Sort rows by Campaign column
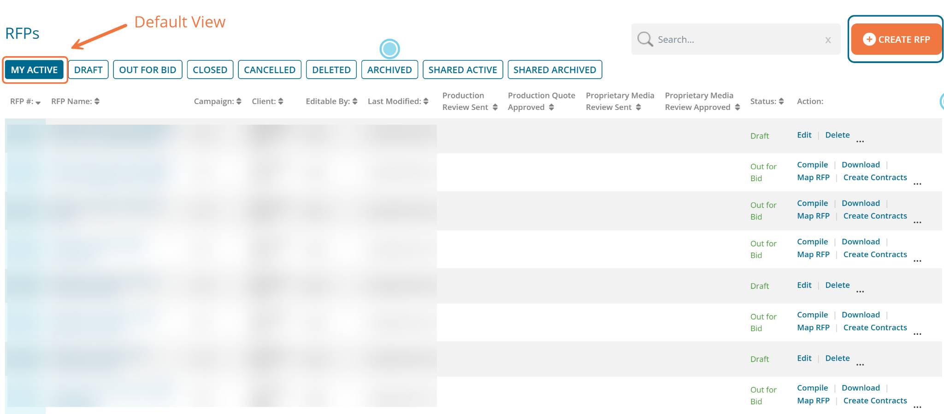This screenshot has width=944, height=414. pyautogui.click(x=239, y=101)
